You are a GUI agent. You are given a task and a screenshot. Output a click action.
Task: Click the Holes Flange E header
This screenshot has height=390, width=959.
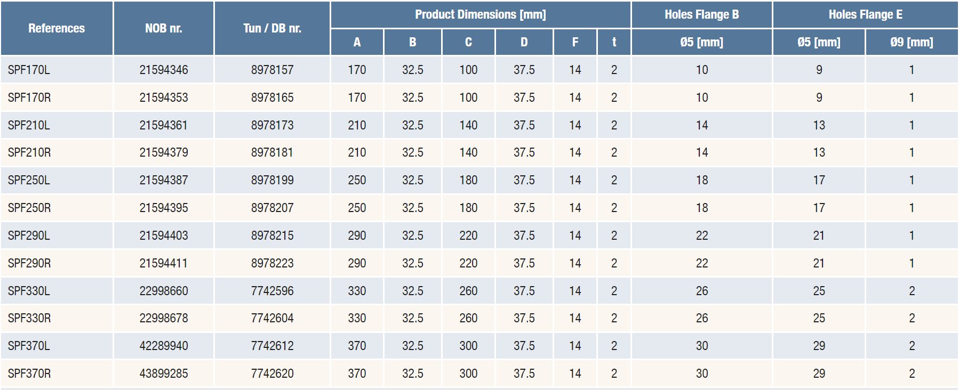pyautogui.click(x=865, y=14)
